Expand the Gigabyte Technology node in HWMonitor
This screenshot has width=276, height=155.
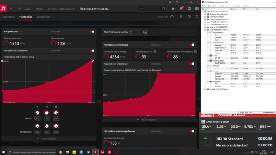(205, 14)
